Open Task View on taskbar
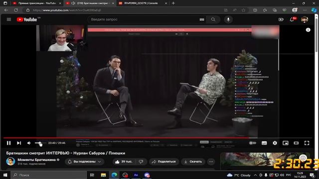 point(92,175)
